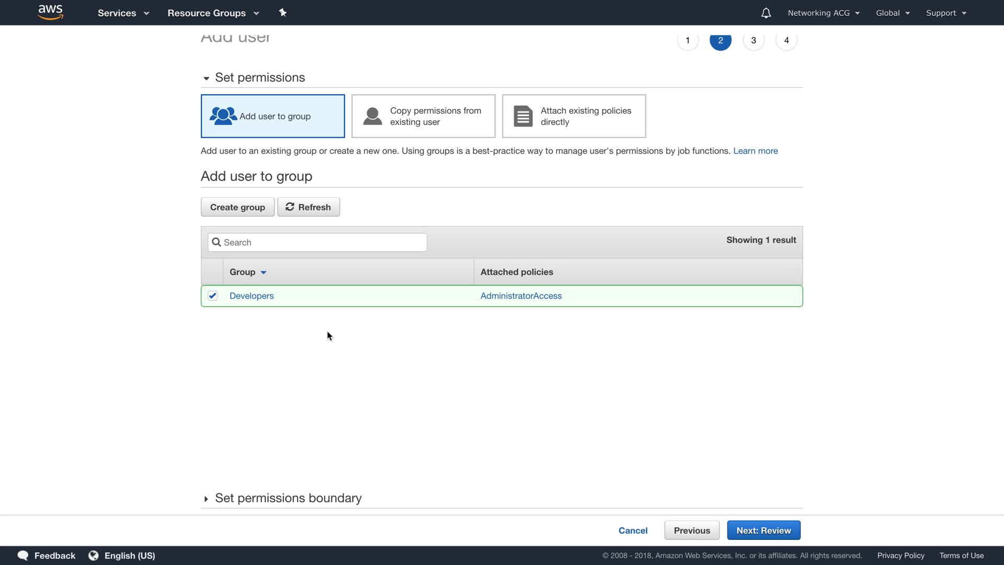The width and height of the screenshot is (1004, 565).
Task: Open the Resource Groups menu
Action: click(213, 13)
